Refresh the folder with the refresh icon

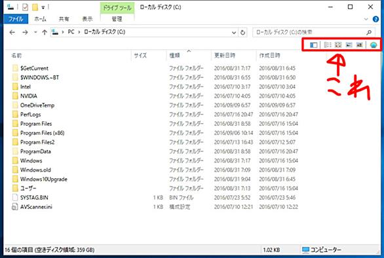click(242, 32)
